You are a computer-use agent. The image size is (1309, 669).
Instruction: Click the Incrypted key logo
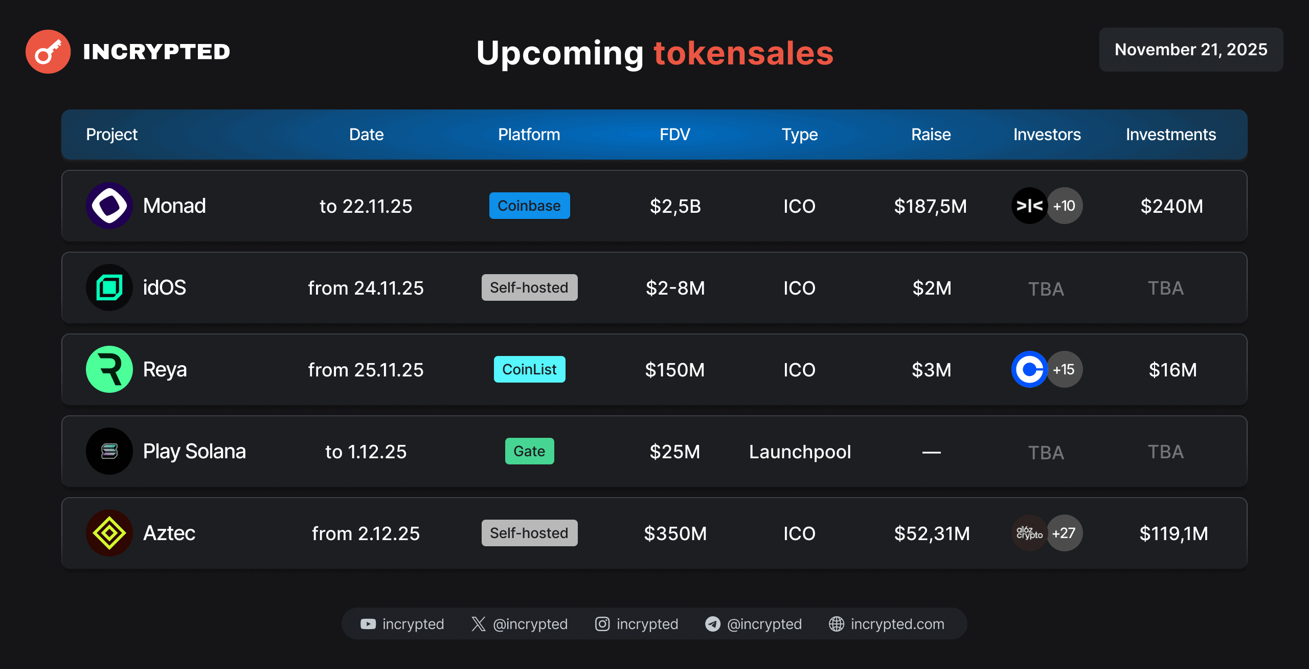point(48,52)
